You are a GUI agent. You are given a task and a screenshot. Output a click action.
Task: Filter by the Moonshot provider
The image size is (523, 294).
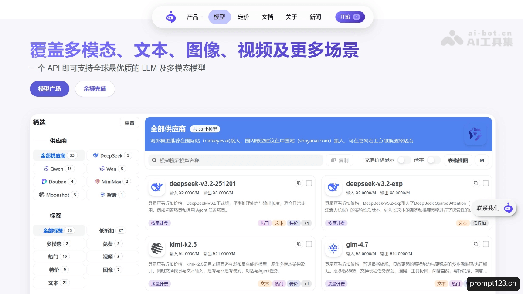[59, 195]
